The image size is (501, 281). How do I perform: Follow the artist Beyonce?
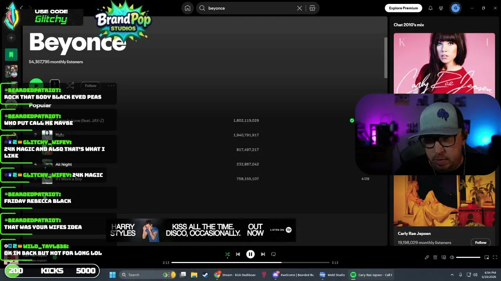pyautogui.click(x=90, y=85)
